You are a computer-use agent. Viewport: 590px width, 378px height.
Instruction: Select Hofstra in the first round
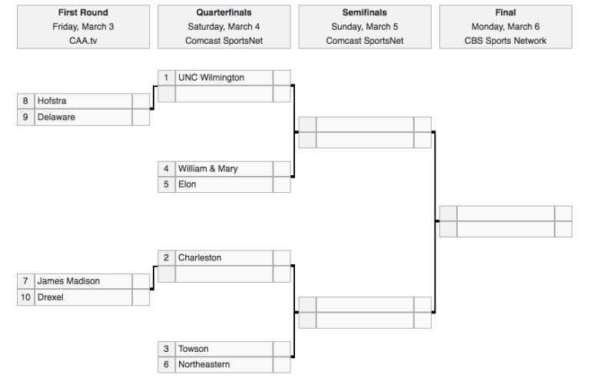point(52,101)
